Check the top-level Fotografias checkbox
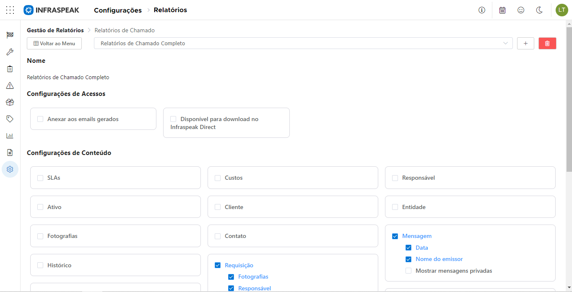Screen dimensions: 572x292 point(40,236)
